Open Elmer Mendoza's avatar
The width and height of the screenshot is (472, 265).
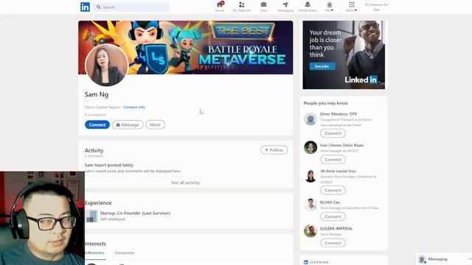point(310,119)
